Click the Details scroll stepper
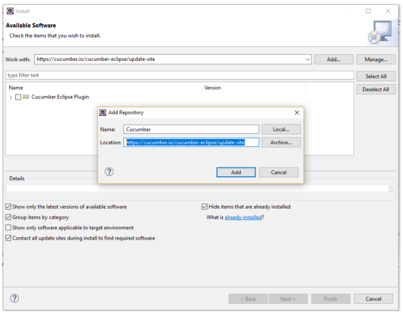 (x=391, y=189)
